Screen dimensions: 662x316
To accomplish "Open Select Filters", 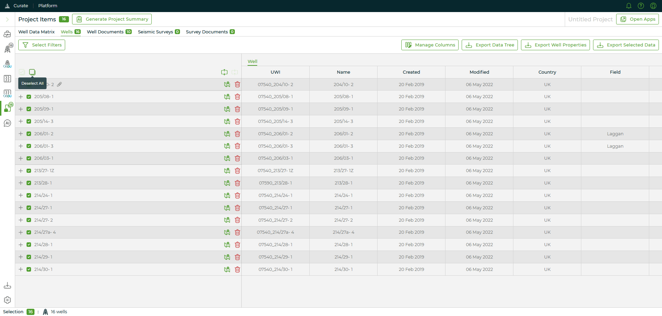I will (42, 45).
